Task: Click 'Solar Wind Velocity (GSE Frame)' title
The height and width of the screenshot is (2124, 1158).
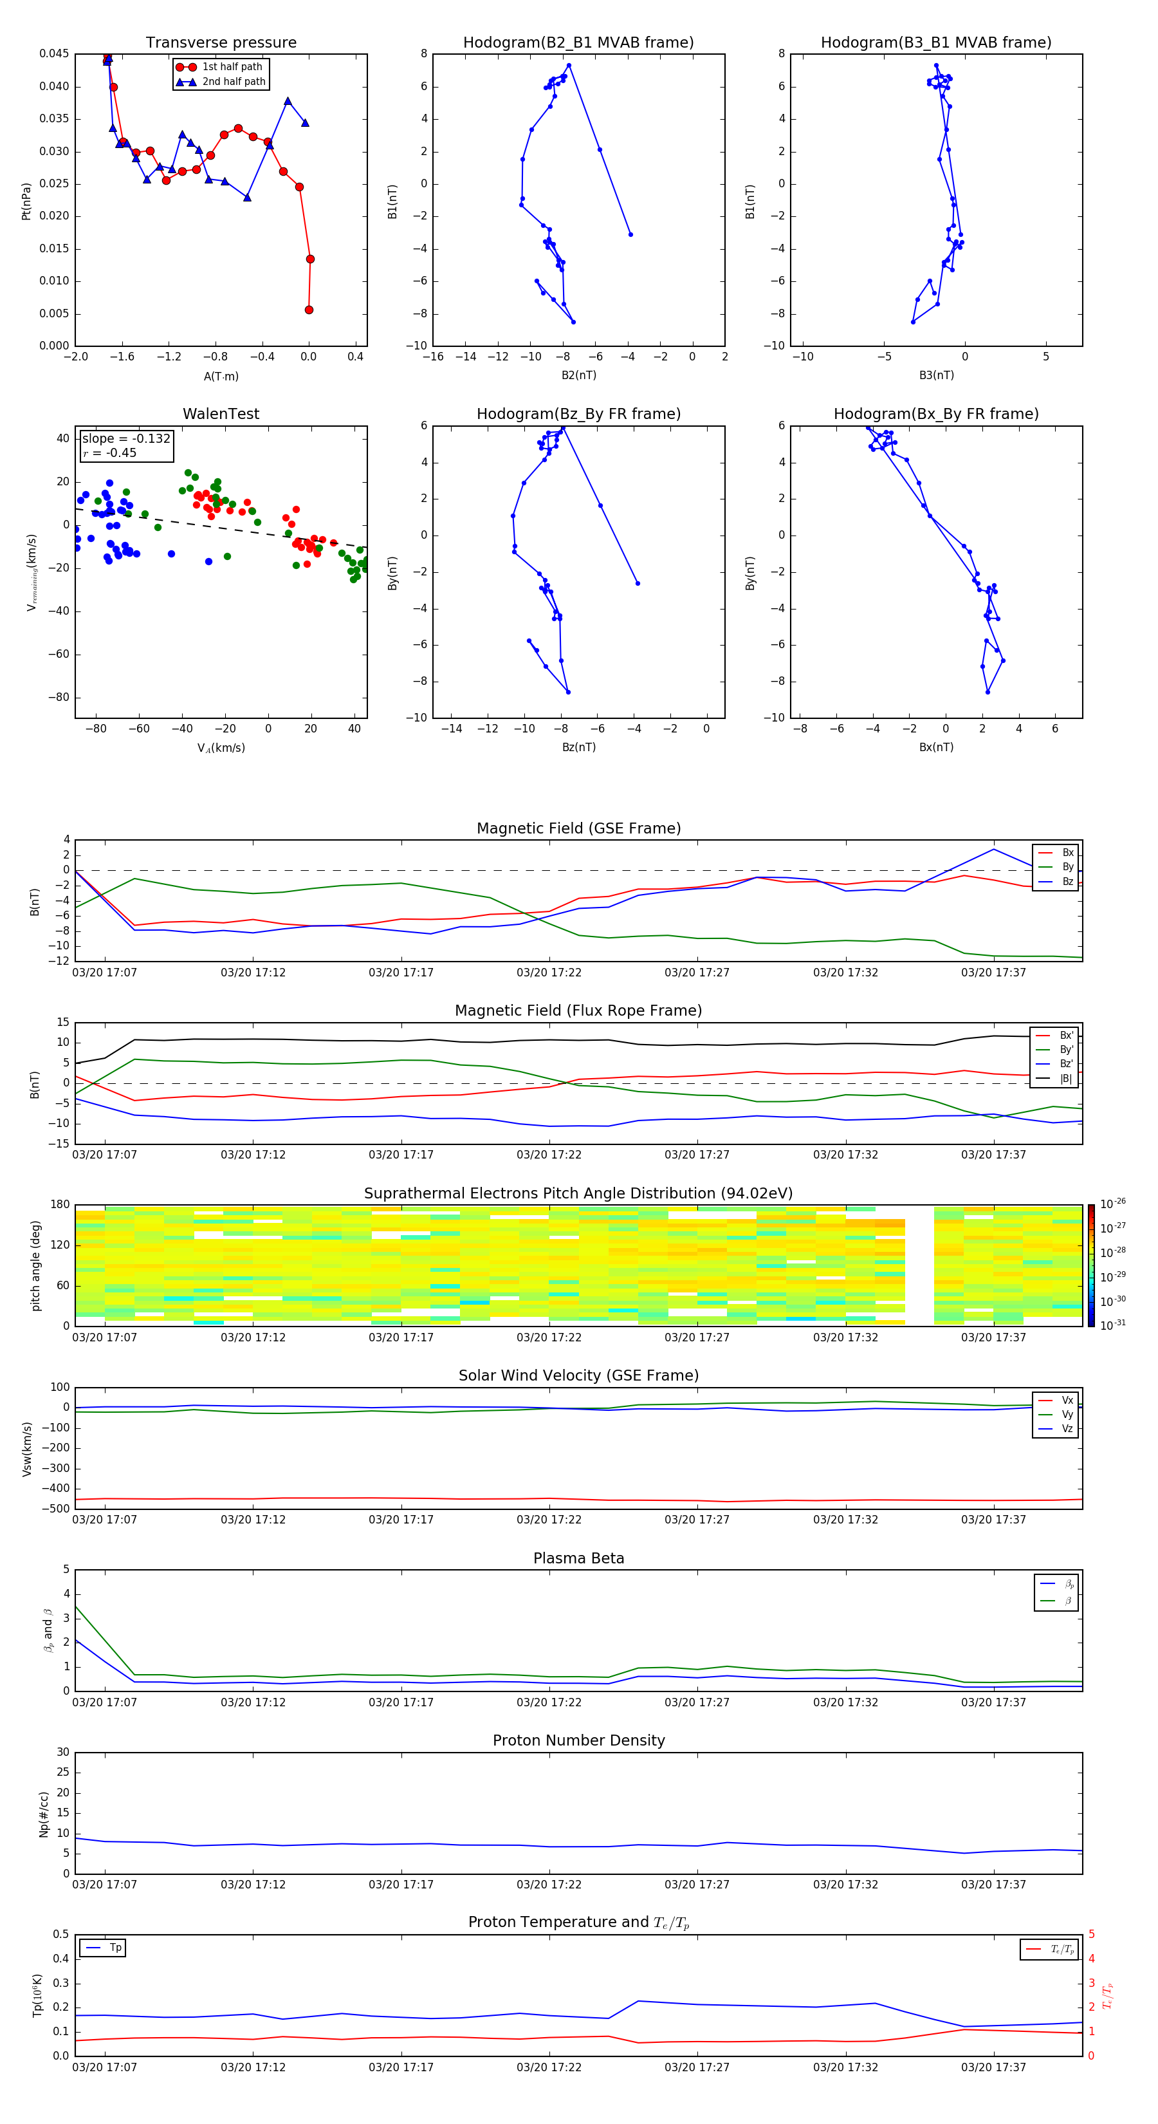Action: (578, 1375)
